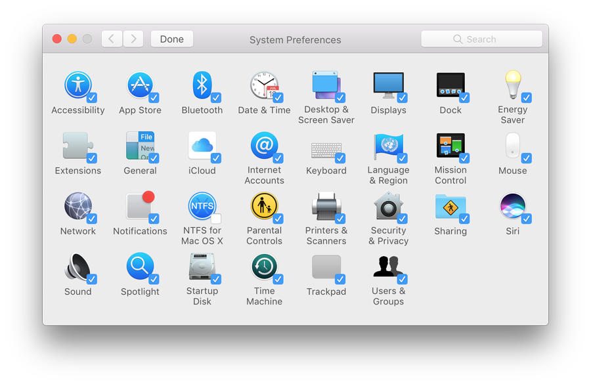Select the General pane icon
Viewport: 591px width, 386px height.
click(x=140, y=146)
